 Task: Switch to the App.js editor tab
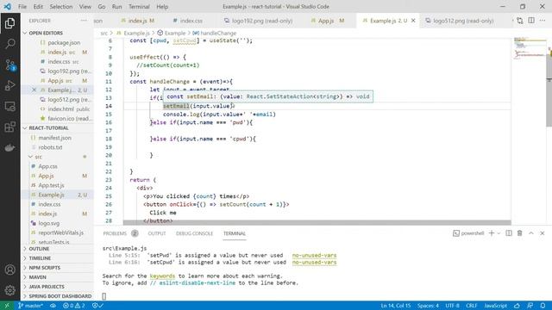[x=327, y=21]
